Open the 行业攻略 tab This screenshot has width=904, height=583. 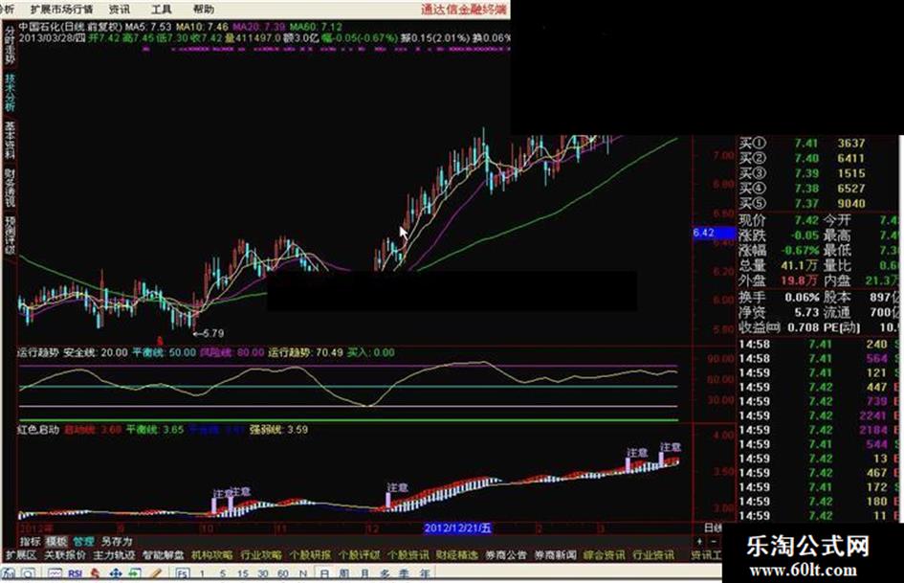tap(261, 555)
